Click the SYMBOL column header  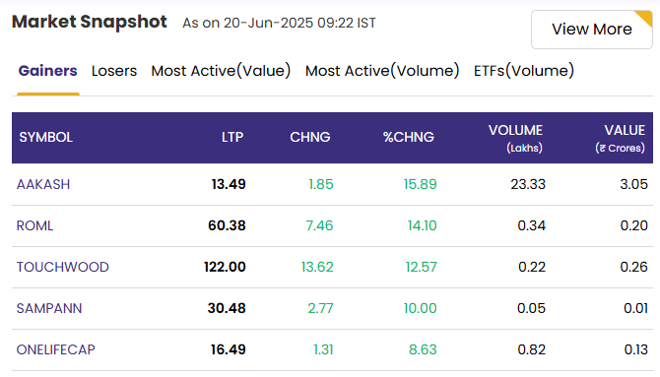click(46, 137)
